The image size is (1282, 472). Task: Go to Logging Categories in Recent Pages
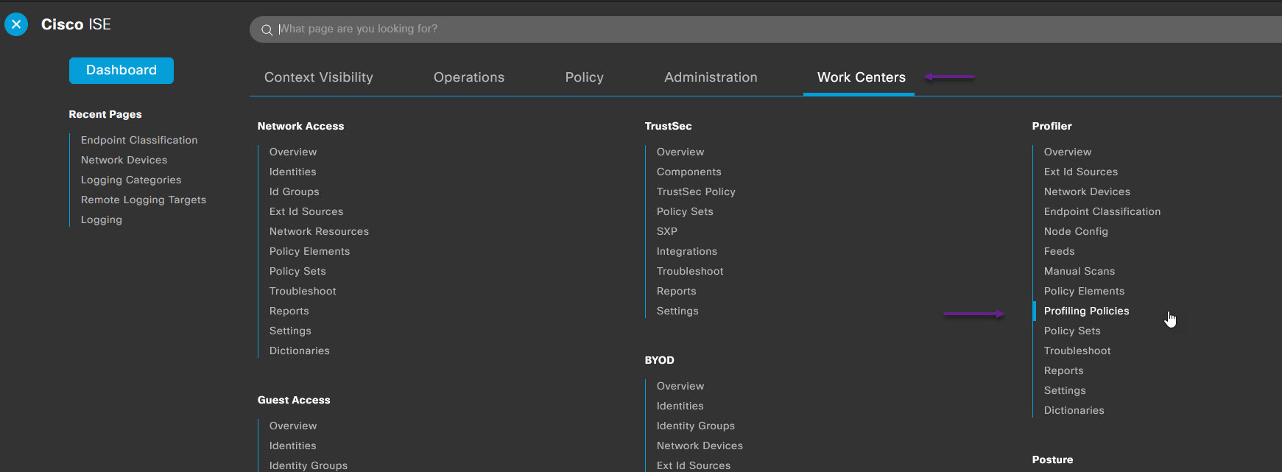tap(131, 180)
